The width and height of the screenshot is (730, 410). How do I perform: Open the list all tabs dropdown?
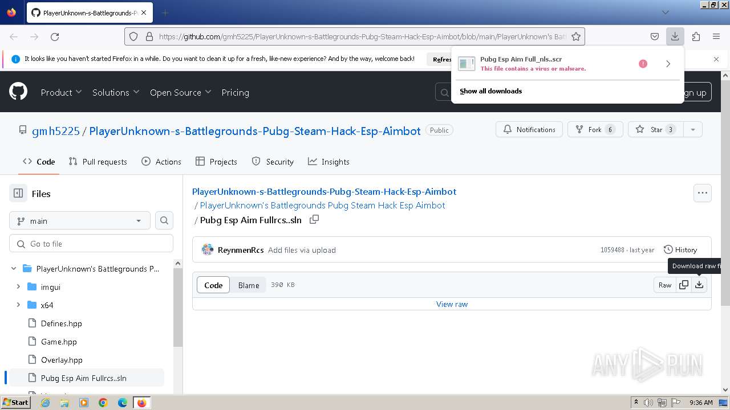pos(665,13)
